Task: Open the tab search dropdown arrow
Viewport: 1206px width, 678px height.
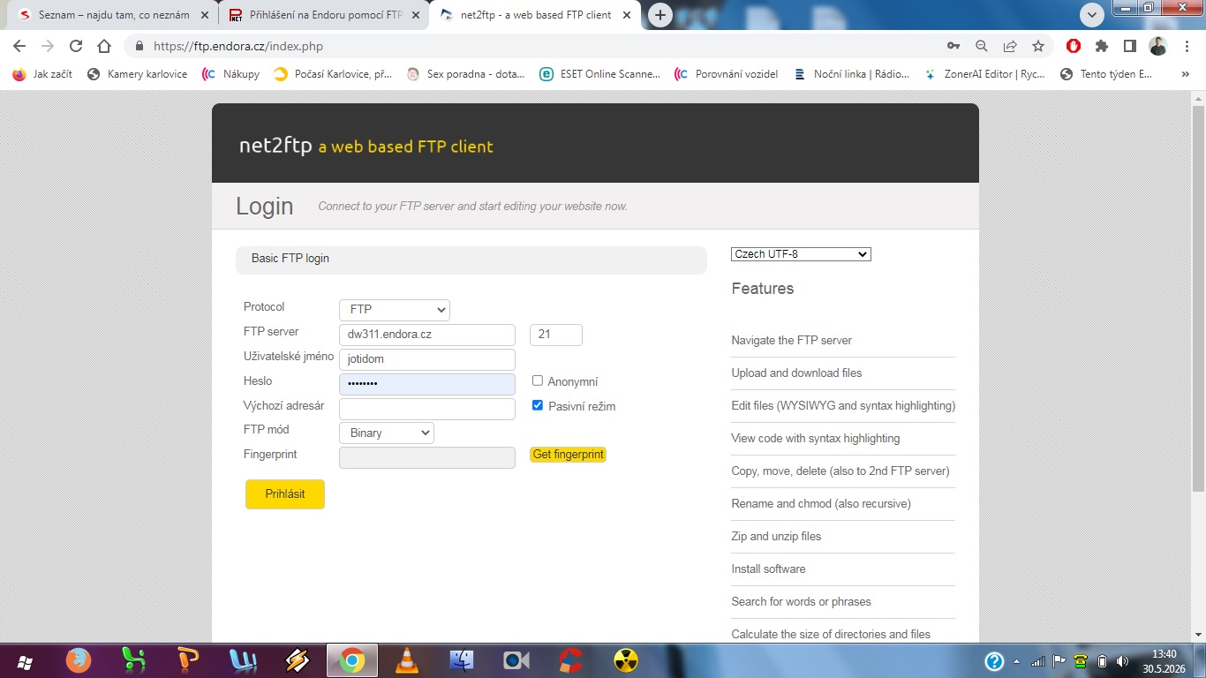Action: 1092,15
